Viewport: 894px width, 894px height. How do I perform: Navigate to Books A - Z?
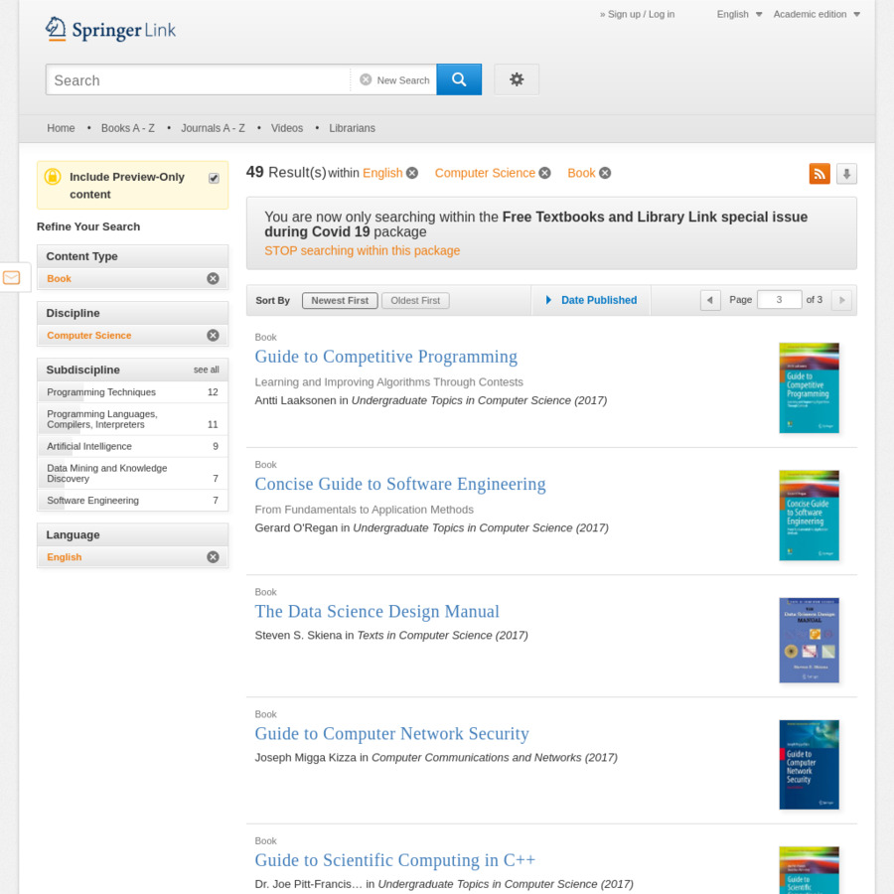click(128, 128)
